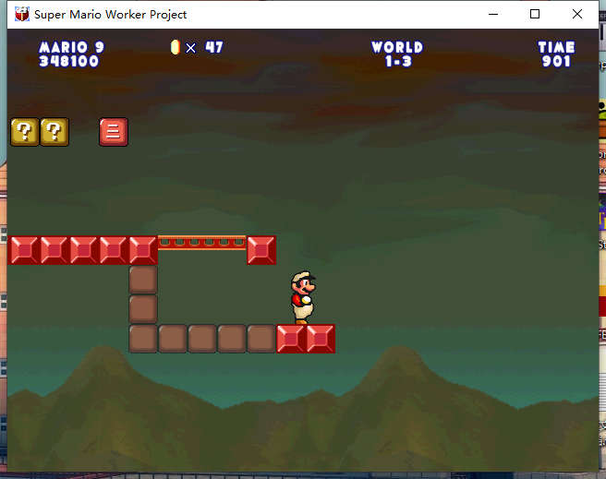Maximize the Super Mario Worker Project window
Image resolution: width=606 pixels, height=479 pixels.
pyautogui.click(x=535, y=14)
